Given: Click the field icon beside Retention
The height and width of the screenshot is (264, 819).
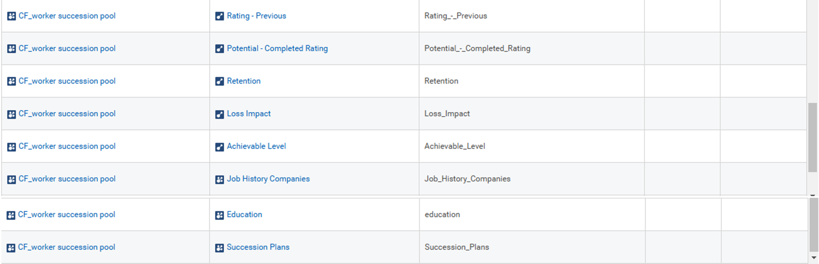Looking at the screenshot, I should pos(220,81).
